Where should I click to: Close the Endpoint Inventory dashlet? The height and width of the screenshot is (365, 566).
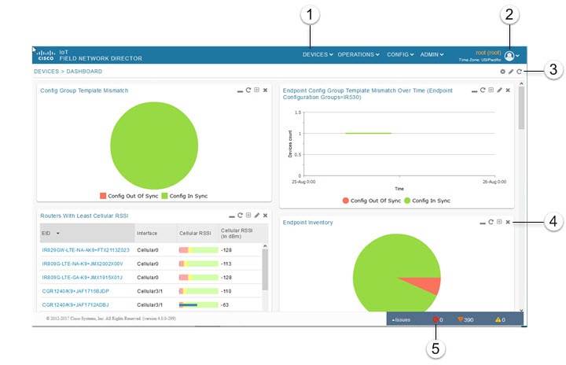click(x=508, y=223)
